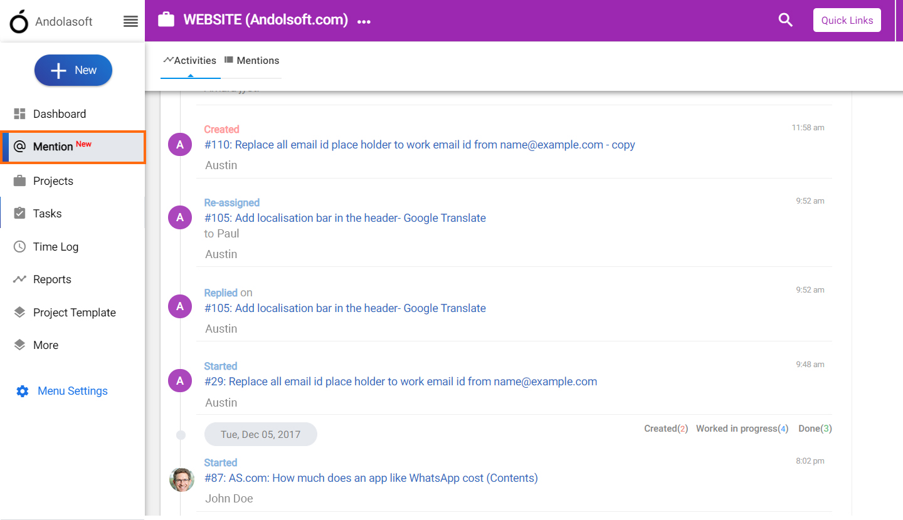Open search with magnifier icon

pos(786,20)
